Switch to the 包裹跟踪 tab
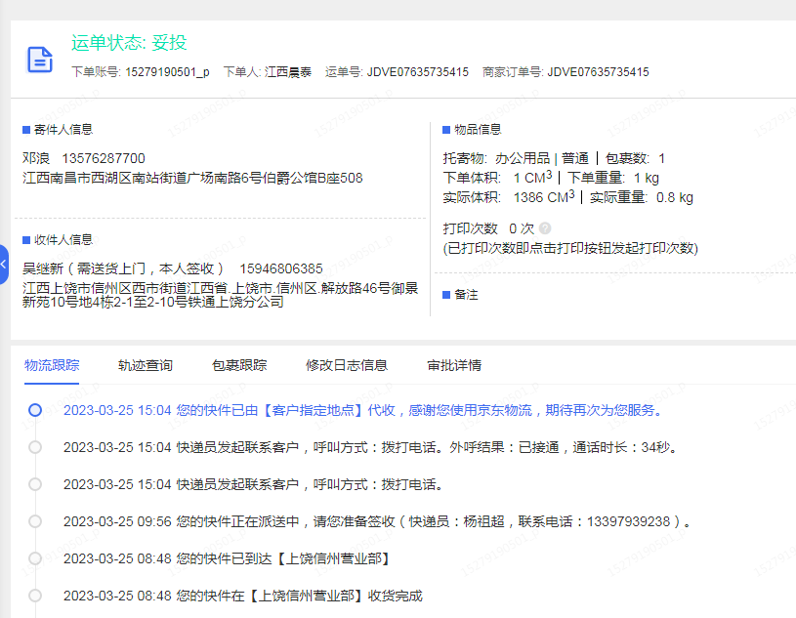The width and height of the screenshot is (796, 618). coord(239,365)
